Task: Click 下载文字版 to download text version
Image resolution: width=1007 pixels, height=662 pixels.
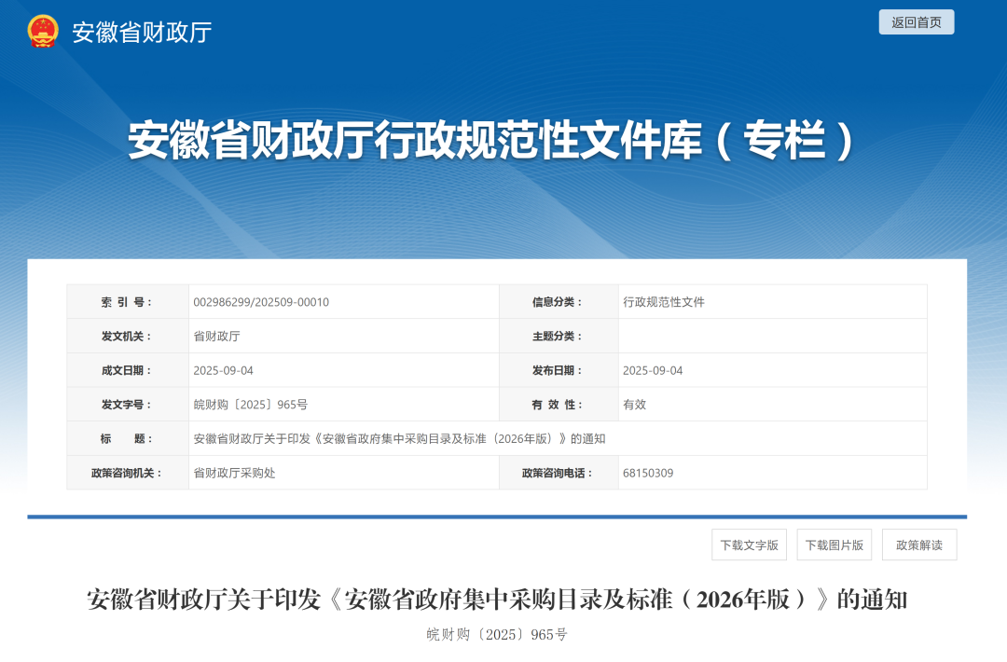Action: click(750, 545)
